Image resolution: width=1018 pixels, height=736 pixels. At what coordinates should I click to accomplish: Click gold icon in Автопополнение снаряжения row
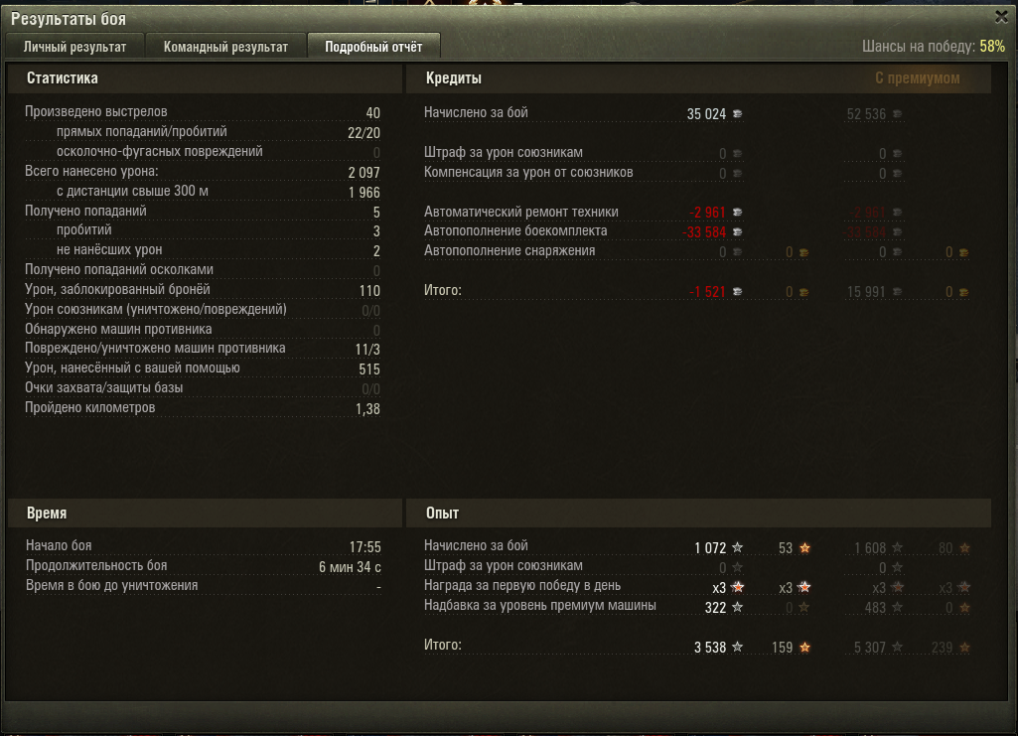point(803,252)
